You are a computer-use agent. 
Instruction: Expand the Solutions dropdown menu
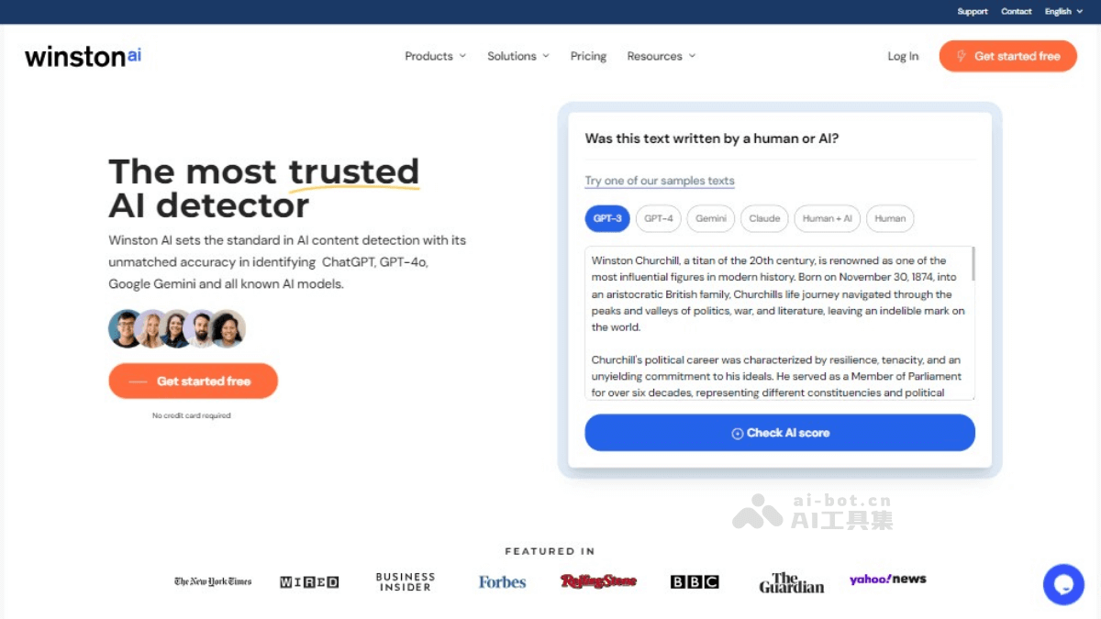point(517,56)
